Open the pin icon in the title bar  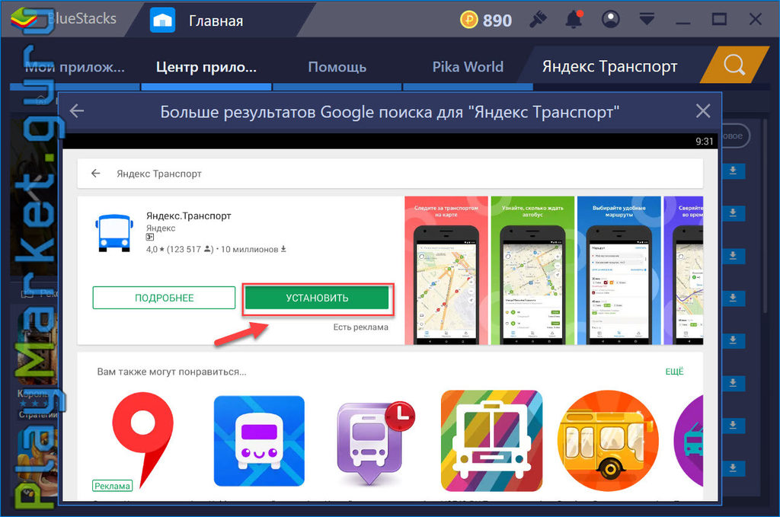point(539,19)
